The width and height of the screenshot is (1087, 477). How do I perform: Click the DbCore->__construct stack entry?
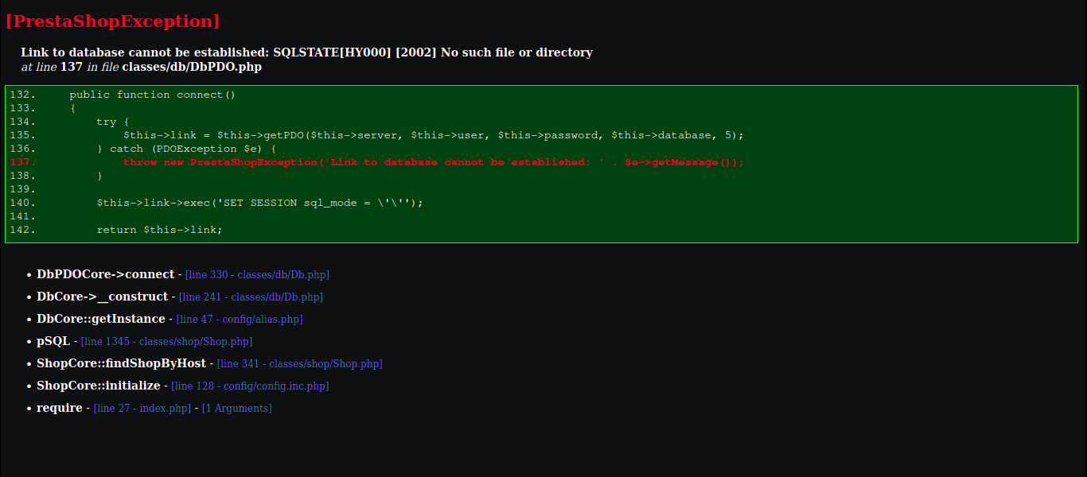pyautogui.click(x=102, y=297)
